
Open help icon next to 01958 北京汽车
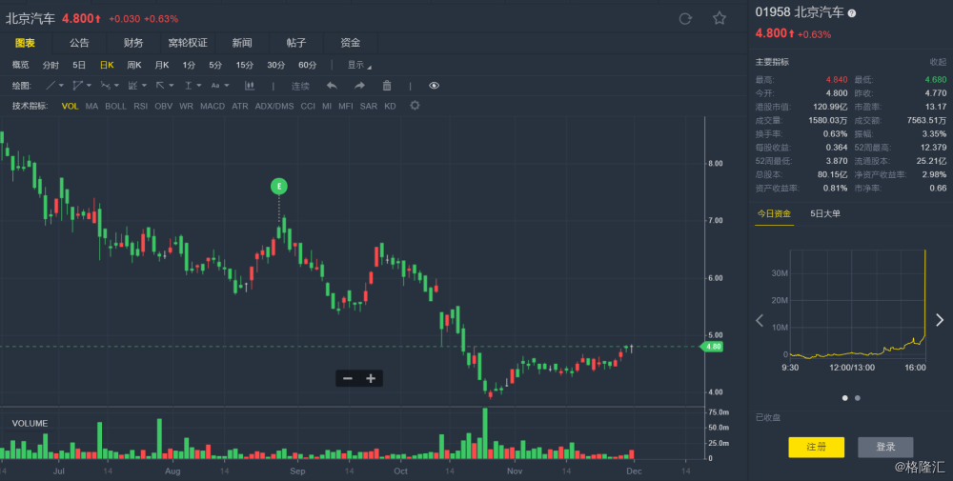tap(851, 13)
